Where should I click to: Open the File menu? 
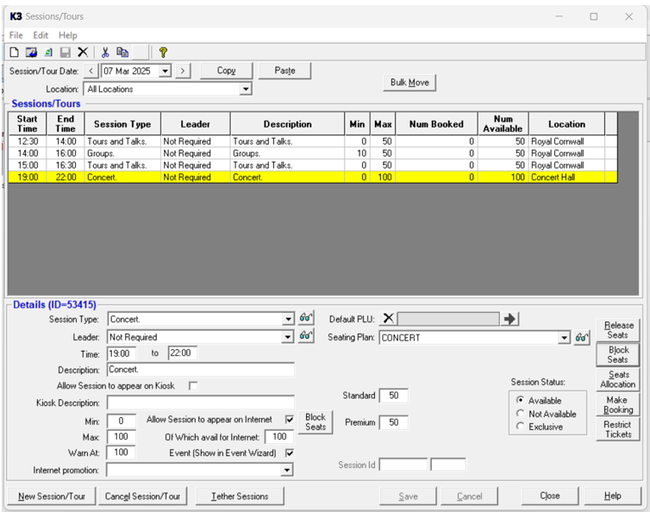pyautogui.click(x=16, y=35)
